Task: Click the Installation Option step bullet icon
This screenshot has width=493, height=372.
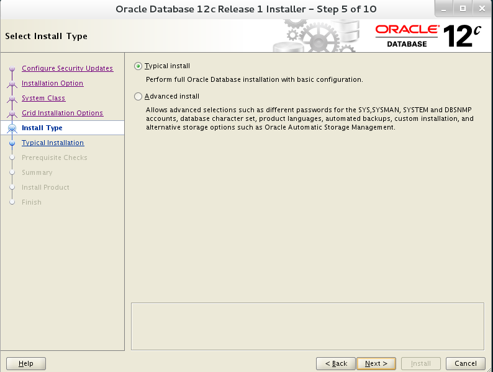Action: (12, 84)
